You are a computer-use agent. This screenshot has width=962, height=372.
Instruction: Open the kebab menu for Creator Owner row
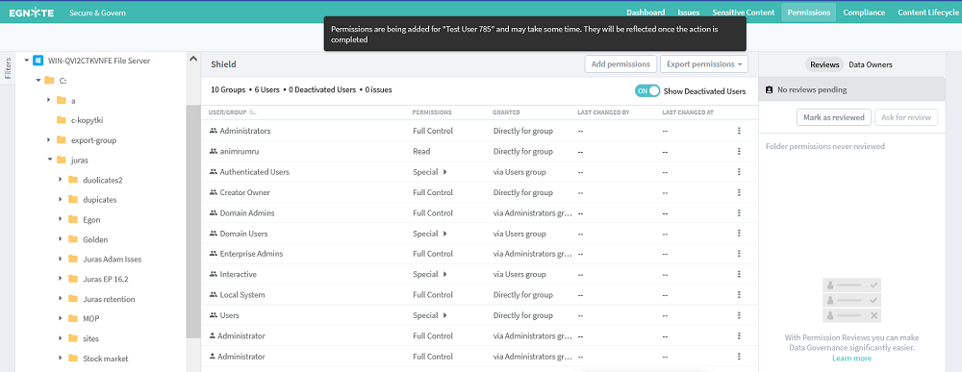[739, 192]
